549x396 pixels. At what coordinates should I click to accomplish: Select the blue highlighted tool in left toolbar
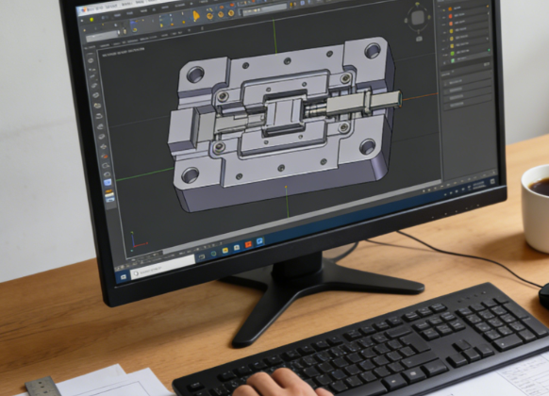click(x=108, y=182)
